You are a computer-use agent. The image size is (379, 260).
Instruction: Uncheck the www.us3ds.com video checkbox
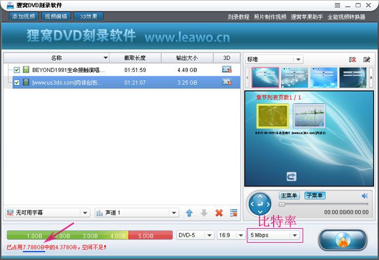17,83
